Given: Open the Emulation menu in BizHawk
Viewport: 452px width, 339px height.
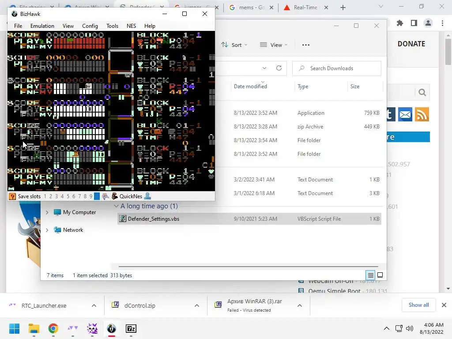Looking at the screenshot, I should tap(42, 26).
